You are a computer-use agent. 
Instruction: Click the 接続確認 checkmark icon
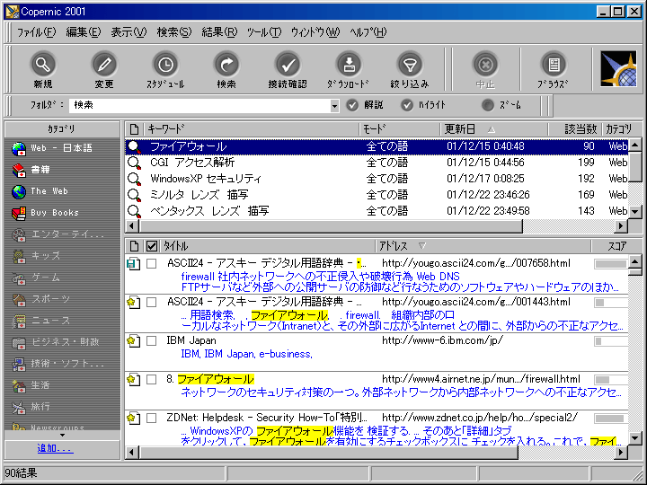click(x=288, y=65)
